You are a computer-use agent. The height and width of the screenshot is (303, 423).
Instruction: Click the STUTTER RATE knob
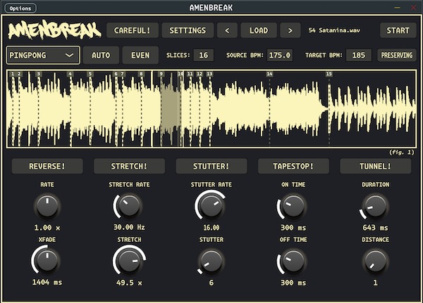(x=211, y=207)
